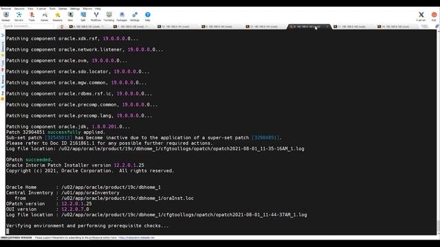This screenshot has width=440, height=247.
Task: Open the Terminal menu
Action: click(x=6, y=9)
